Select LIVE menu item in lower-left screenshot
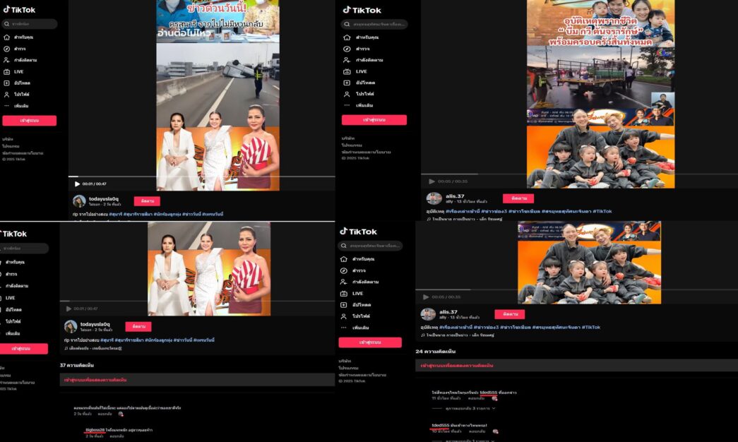738x442 pixels. [11, 298]
